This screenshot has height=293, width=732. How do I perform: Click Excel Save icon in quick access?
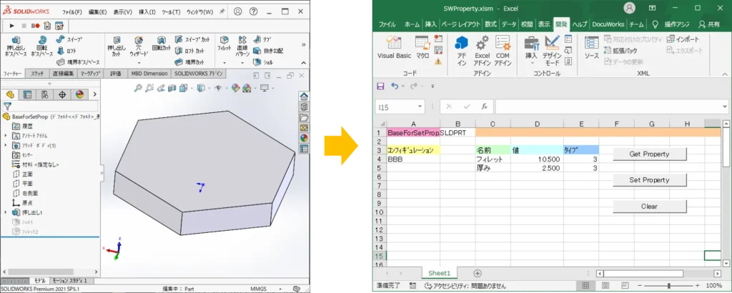(380, 86)
